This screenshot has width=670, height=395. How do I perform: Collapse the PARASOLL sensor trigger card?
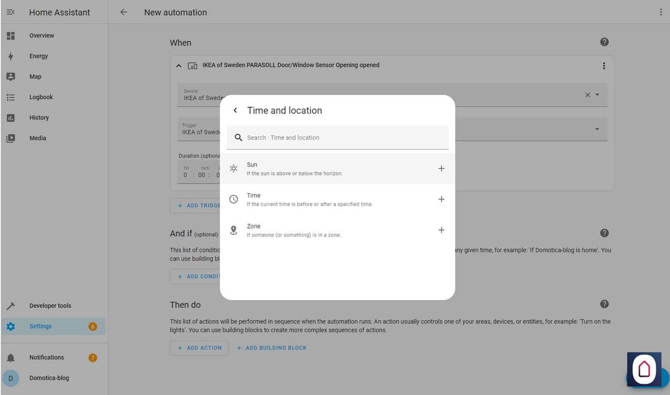point(179,66)
